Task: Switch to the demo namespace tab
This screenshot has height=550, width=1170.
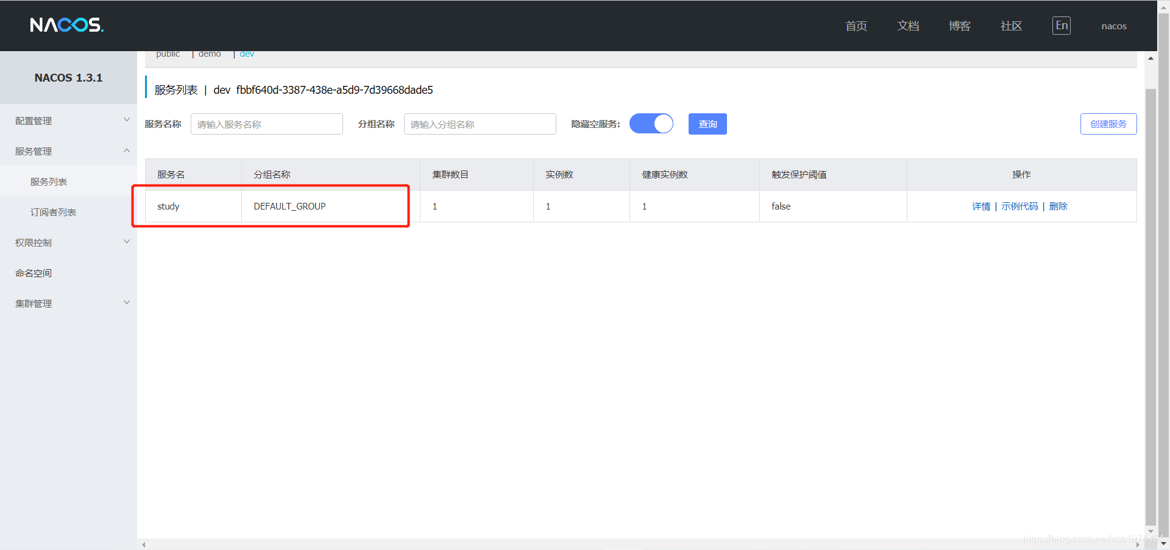Action: [210, 54]
